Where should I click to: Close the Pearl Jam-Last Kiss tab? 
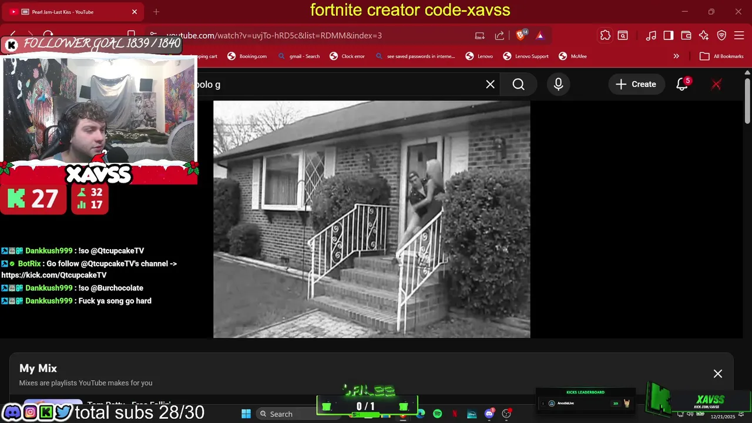coord(135,12)
